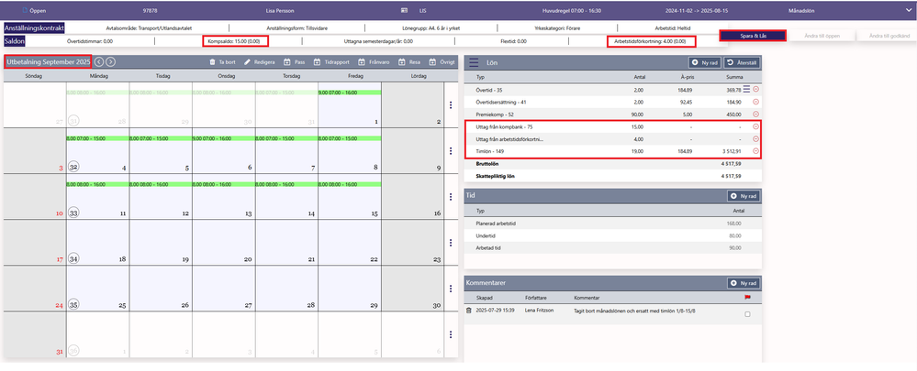Remove the Övertid - 35 row

(755, 89)
